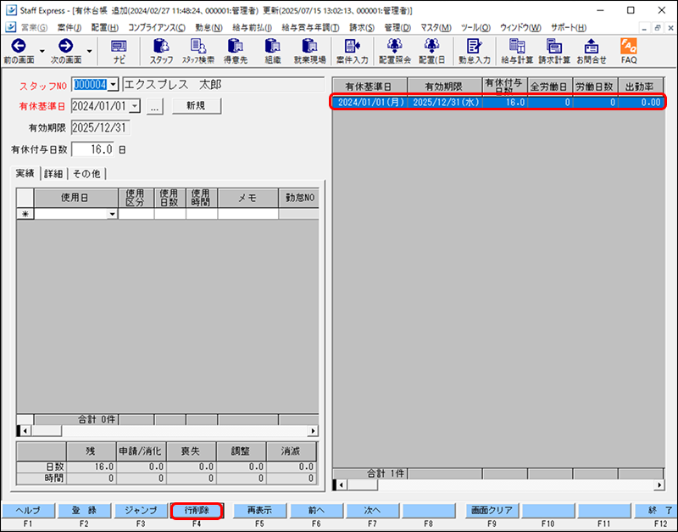The image size is (678, 532).
Task: Click the ... browse button beside 有休基準日
Action: (x=155, y=106)
